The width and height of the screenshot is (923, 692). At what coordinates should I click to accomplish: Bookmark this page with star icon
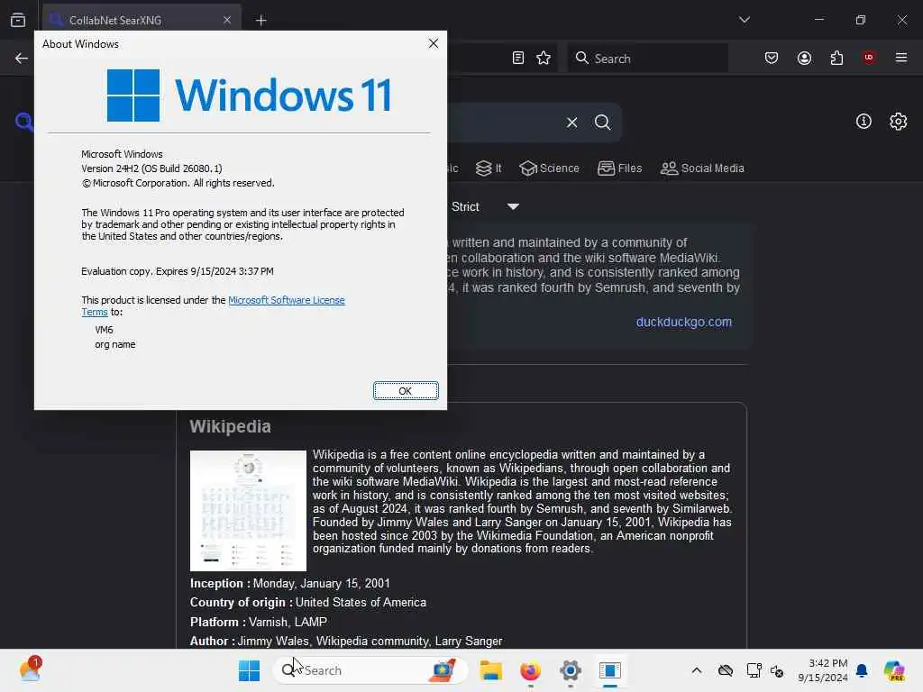click(544, 59)
